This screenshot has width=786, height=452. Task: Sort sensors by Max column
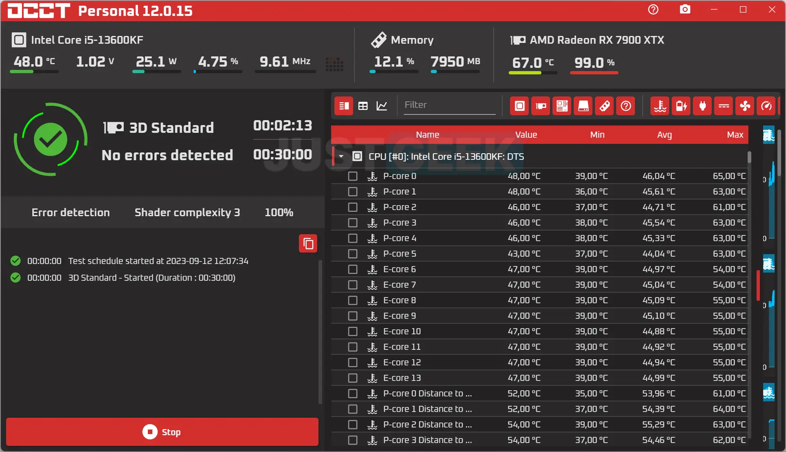point(735,135)
